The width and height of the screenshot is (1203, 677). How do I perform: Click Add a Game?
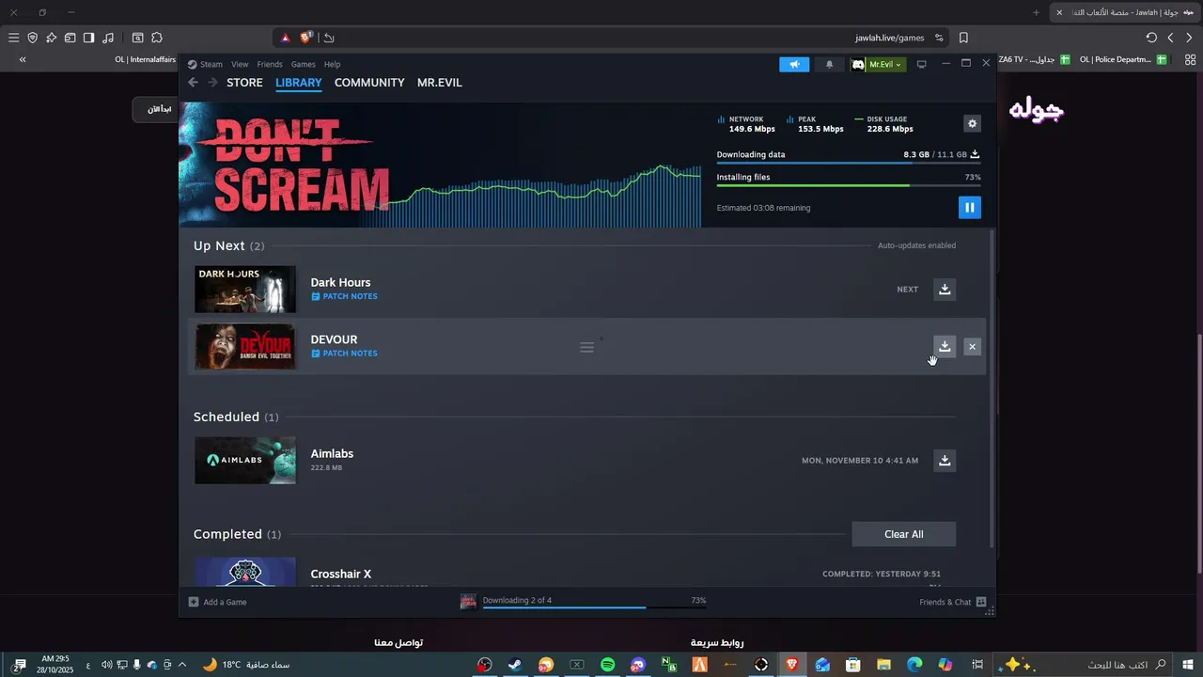217,602
